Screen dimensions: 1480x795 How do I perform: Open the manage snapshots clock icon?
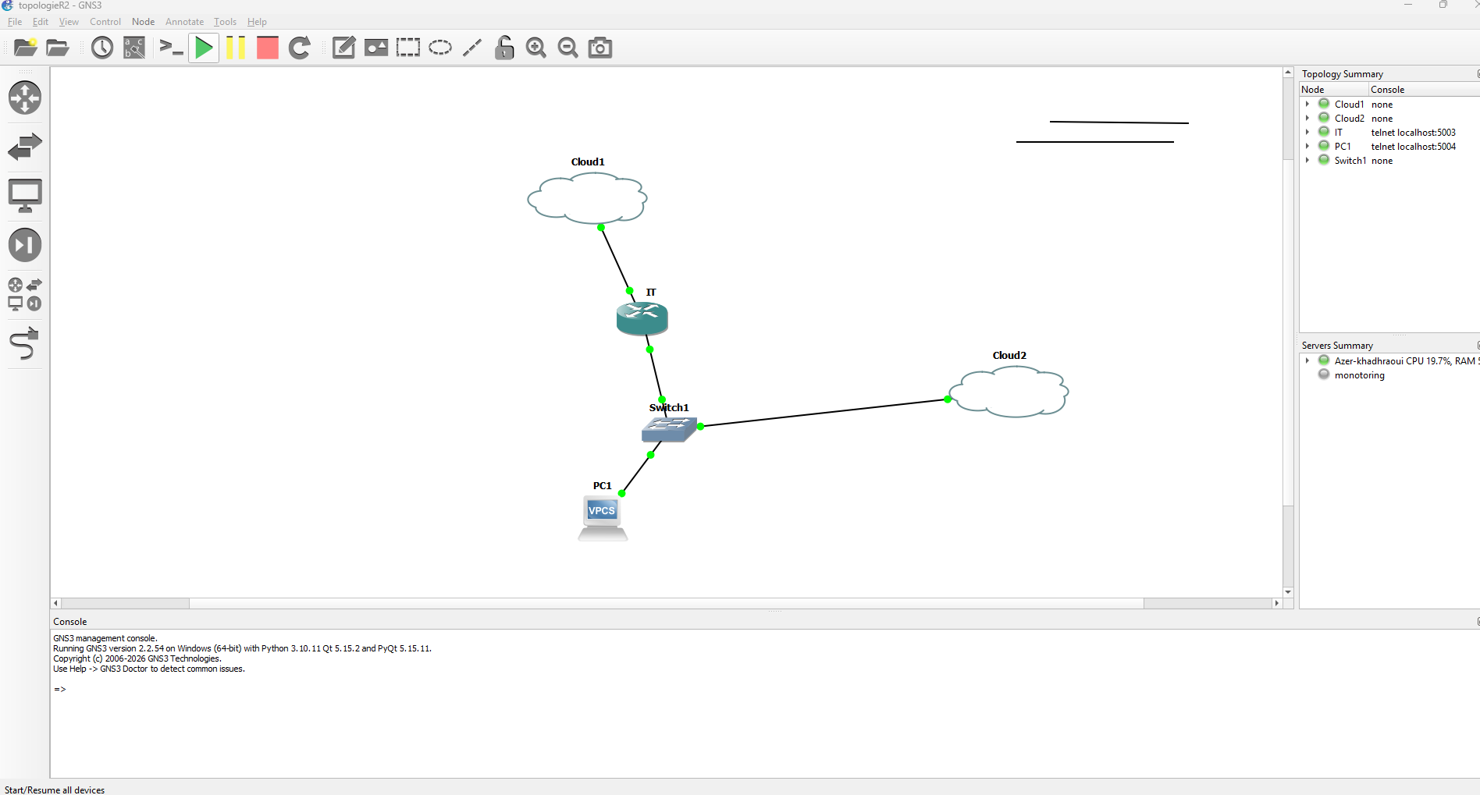coord(102,48)
